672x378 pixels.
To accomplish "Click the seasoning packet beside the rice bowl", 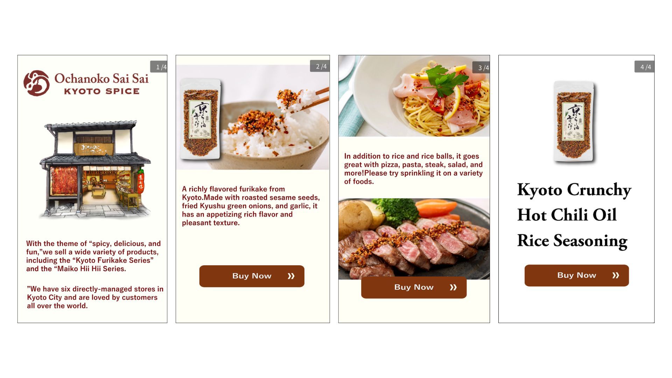I will pyautogui.click(x=200, y=119).
